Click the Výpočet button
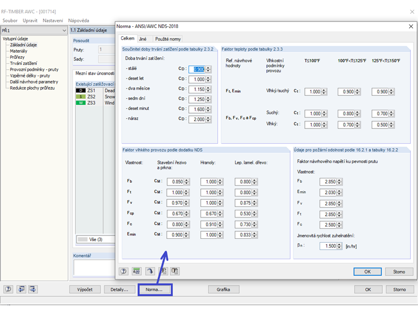This screenshot has width=418, height=313. pos(85,289)
